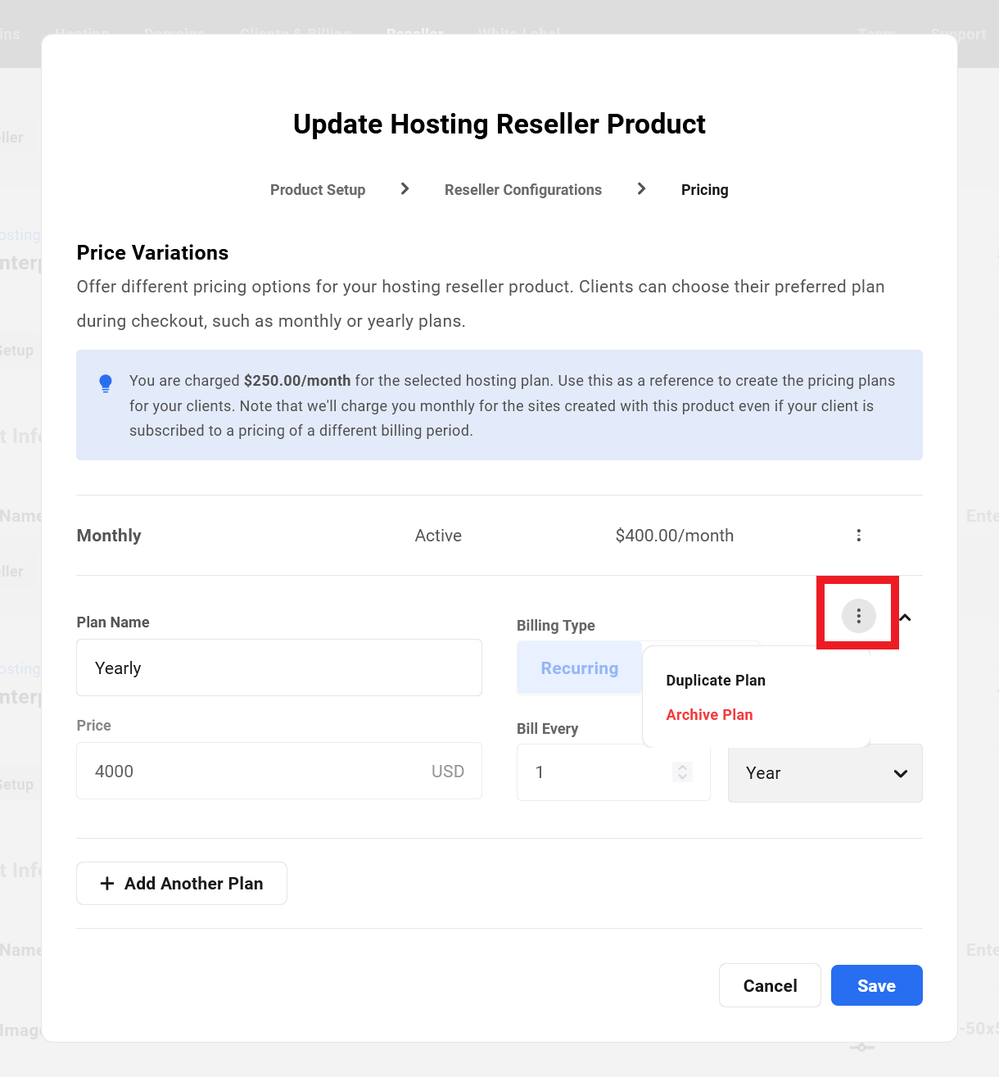Screen dimensions: 999x1077
Task: Click the Plan Name field containing Yearly
Action: (279, 668)
